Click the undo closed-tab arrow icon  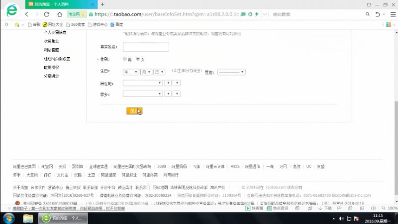(x=378, y=14)
